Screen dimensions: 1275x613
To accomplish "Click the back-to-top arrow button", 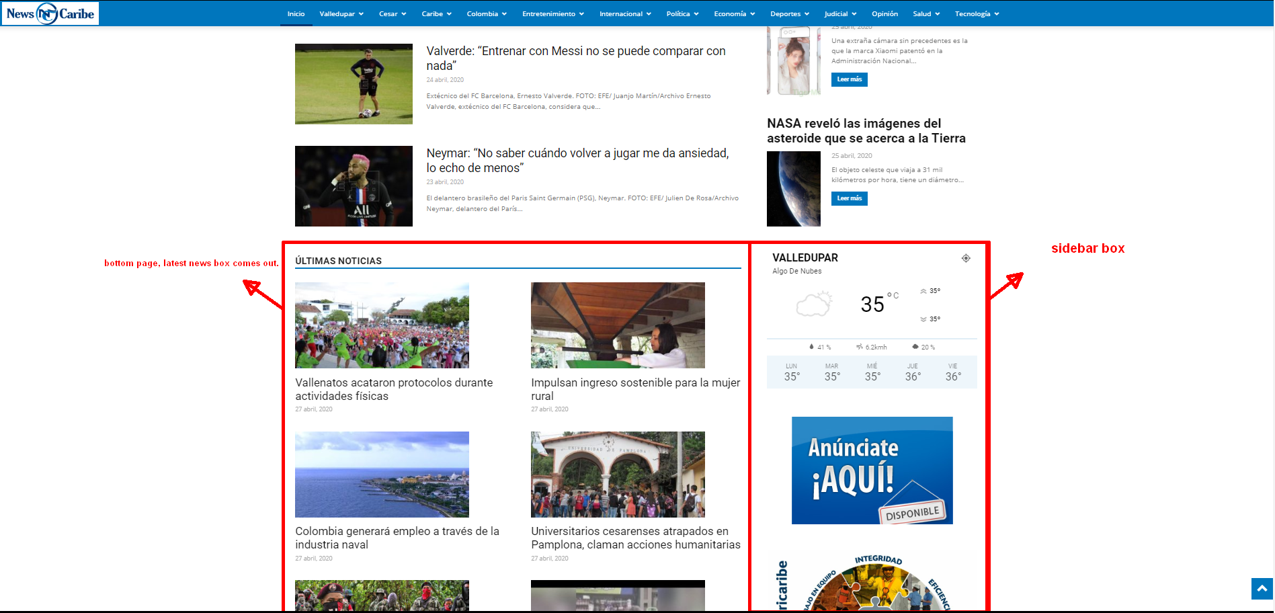I will [x=1262, y=589].
